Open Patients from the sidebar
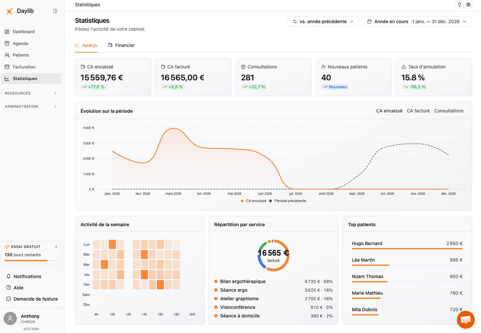Image resolution: width=481 pixels, height=333 pixels. click(x=31, y=55)
